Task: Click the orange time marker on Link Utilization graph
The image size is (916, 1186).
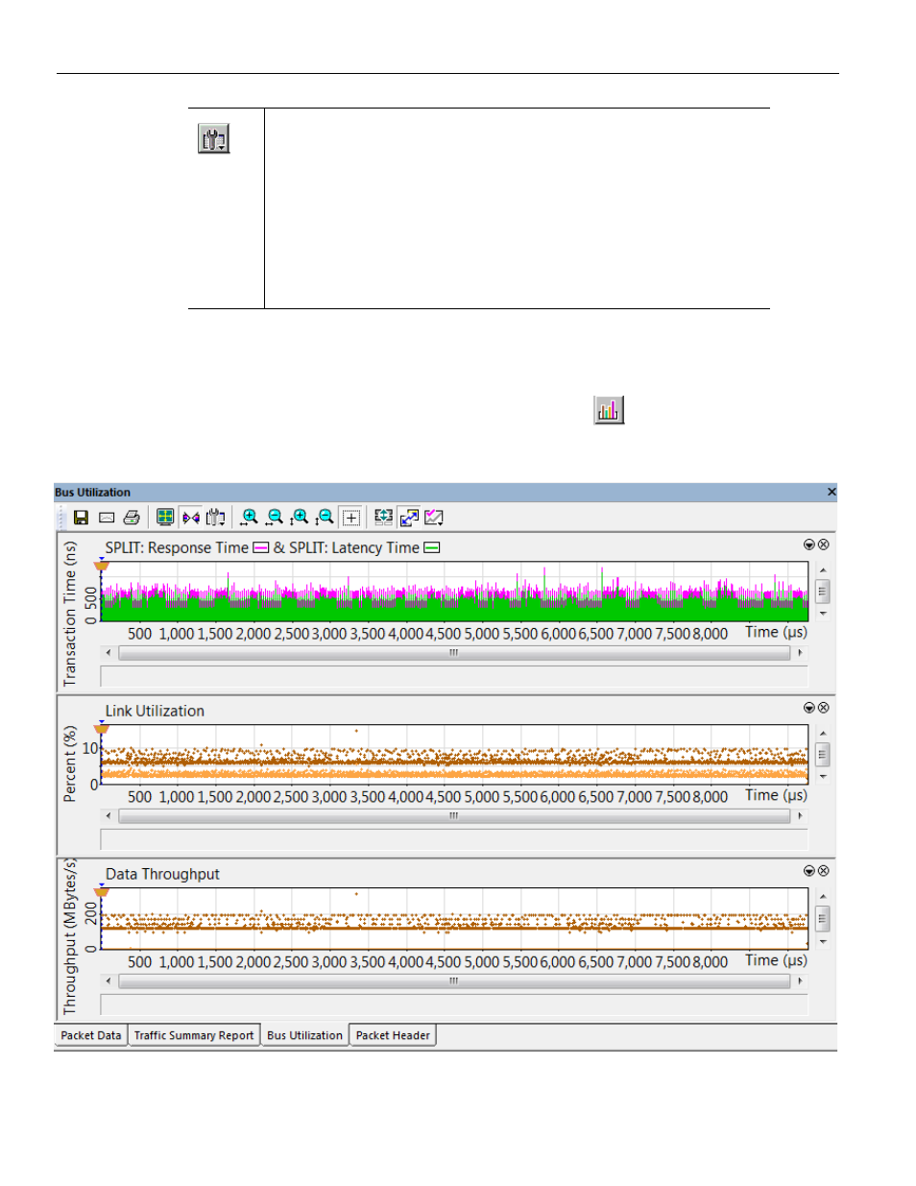Action: [x=102, y=729]
